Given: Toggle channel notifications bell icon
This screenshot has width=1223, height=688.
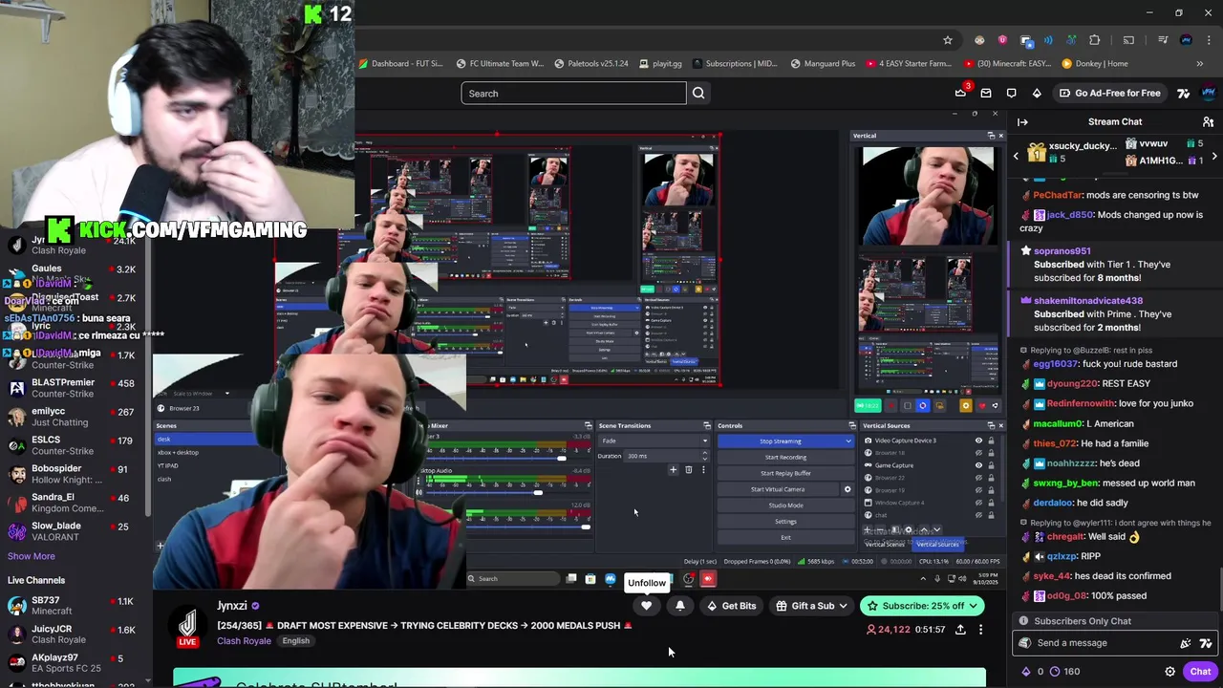Looking at the screenshot, I should tap(680, 606).
